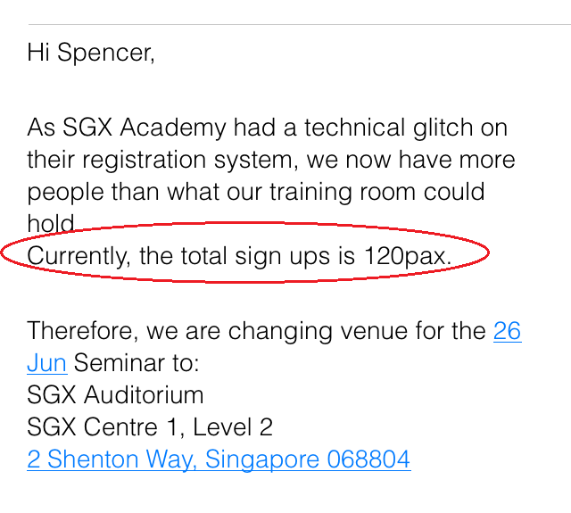
Task: Click the "SGX Auditorium" line
Action: point(115,395)
